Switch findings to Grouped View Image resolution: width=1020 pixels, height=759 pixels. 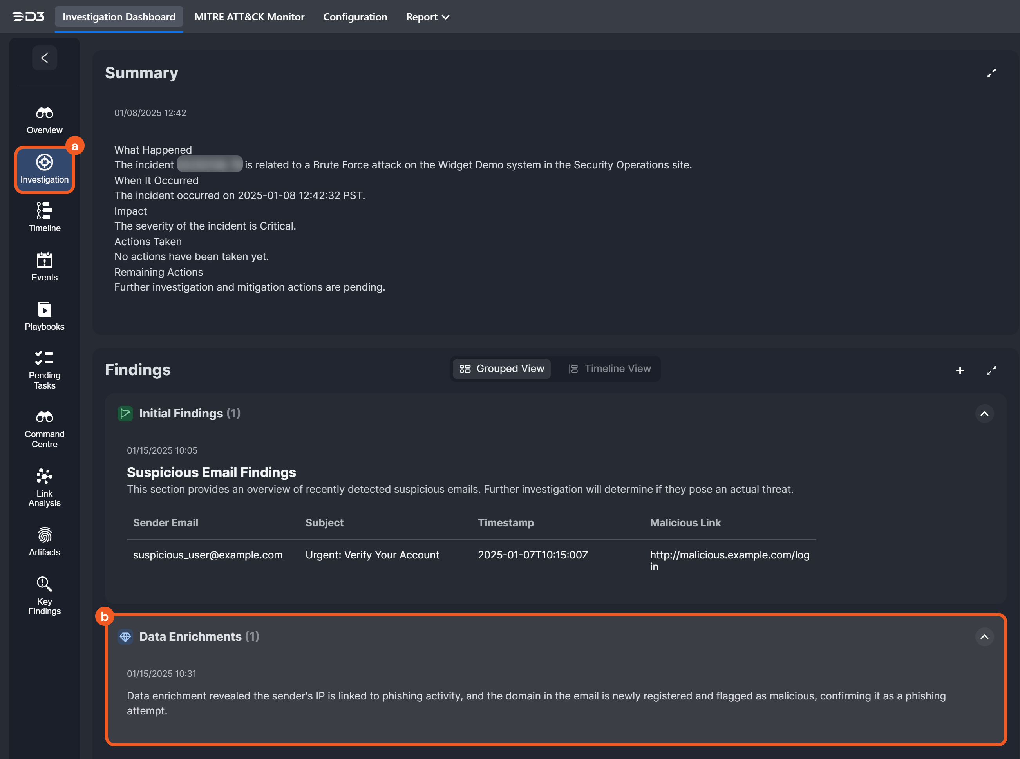(x=502, y=369)
